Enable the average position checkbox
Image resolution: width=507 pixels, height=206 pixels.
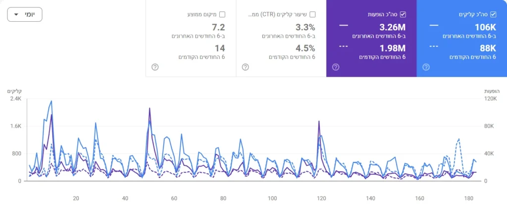pos(222,14)
